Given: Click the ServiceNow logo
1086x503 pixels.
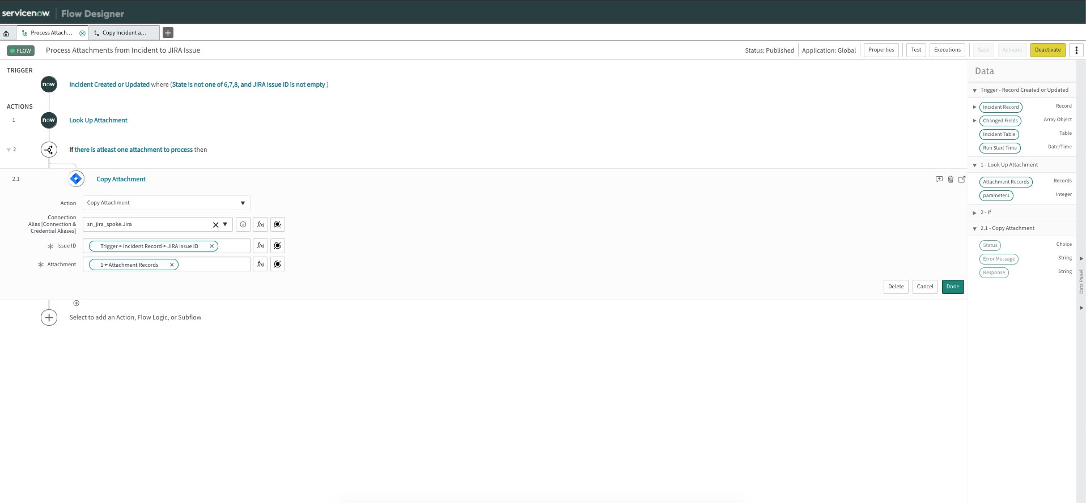Looking at the screenshot, I should click(26, 13).
